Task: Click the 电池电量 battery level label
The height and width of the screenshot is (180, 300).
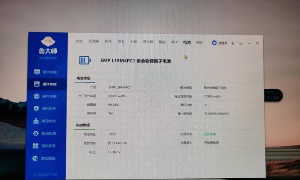Action: click(90, 134)
